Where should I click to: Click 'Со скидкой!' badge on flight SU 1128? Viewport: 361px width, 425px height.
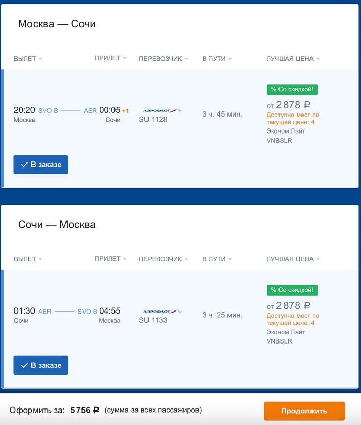pyautogui.click(x=292, y=89)
